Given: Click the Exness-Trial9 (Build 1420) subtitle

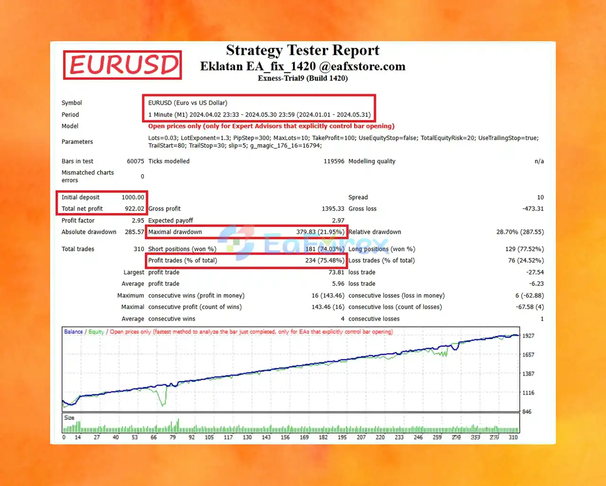Looking at the screenshot, I should pos(303,79).
